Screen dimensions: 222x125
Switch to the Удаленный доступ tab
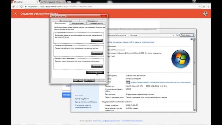96,24
